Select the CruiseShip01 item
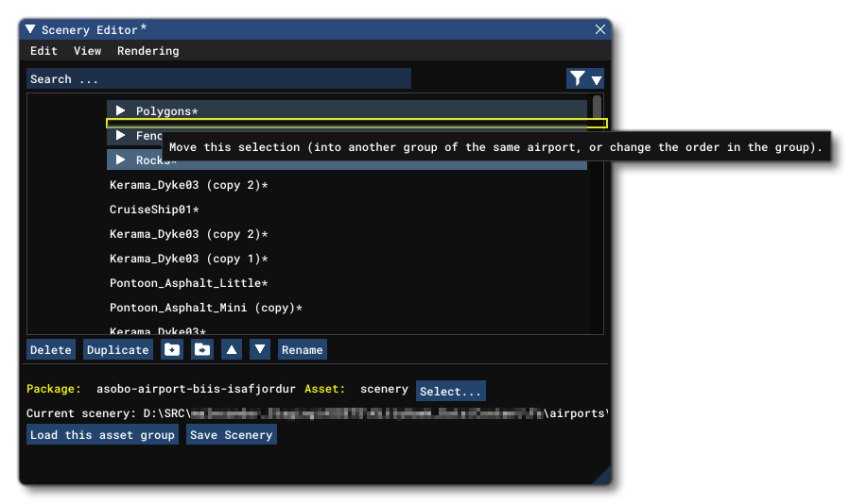 pyautogui.click(x=154, y=210)
